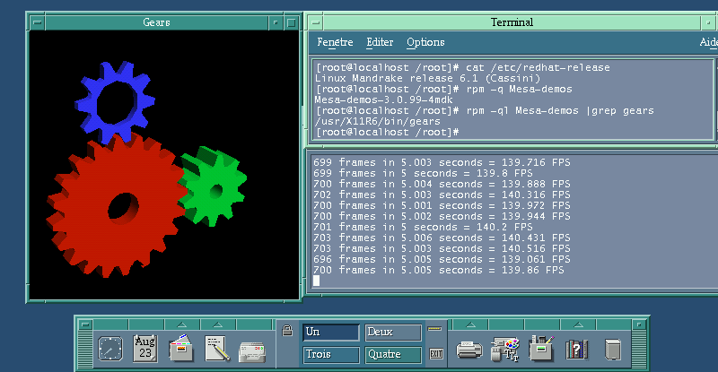The height and width of the screenshot is (372, 718).
Task: Open the Style Manager palette icon
Action: 504,350
